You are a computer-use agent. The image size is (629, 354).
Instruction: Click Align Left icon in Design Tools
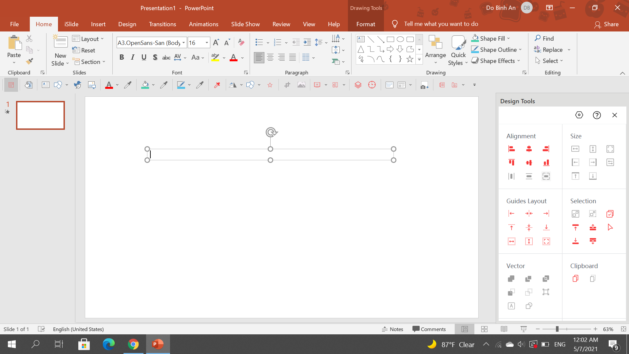511,149
